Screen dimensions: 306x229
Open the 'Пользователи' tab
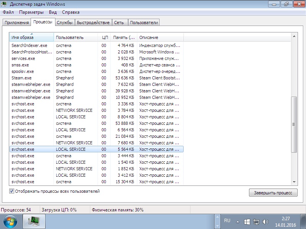pos(144,23)
